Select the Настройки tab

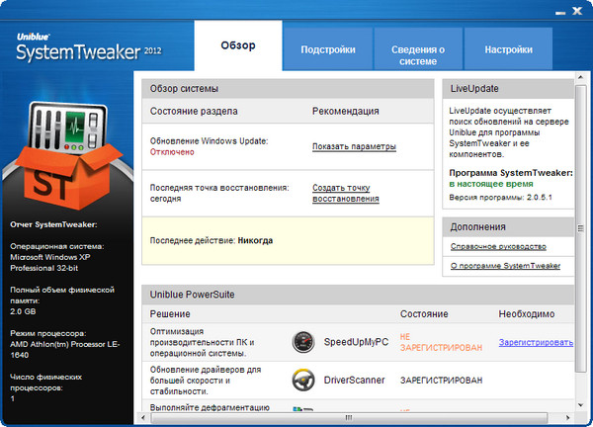tap(510, 48)
